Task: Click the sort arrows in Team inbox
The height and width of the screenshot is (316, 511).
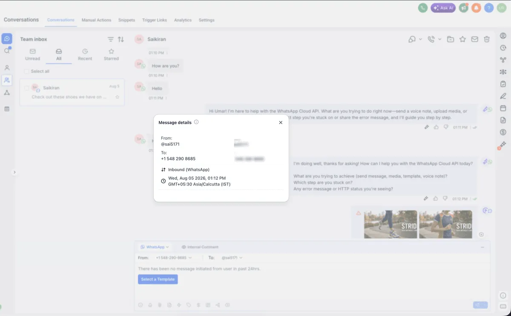Action: point(121,39)
